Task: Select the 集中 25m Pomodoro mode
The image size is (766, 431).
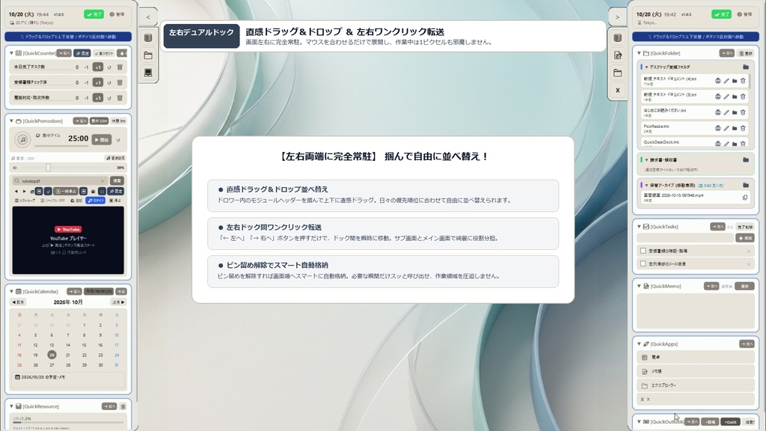Action: [99, 120]
